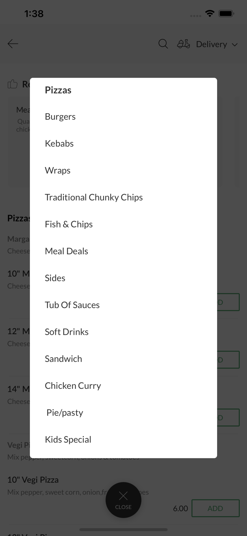Open the Meal Deals section
The image size is (247, 536).
click(66, 251)
